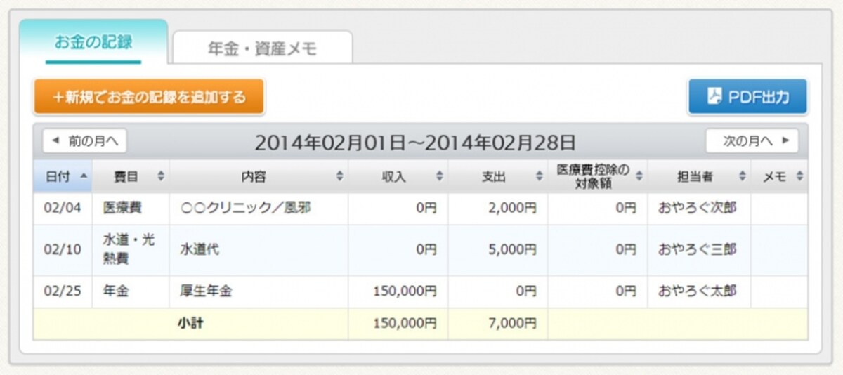This screenshot has height=375, width=843.
Task: Click 150,000円 income in 厚生年金 row
Action: click(398, 291)
